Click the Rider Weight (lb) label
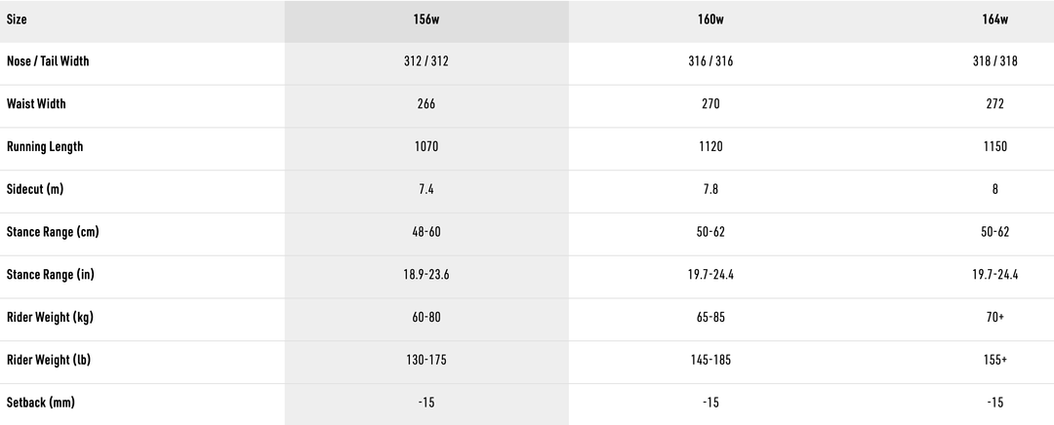This screenshot has width=1054, height=425. pos(49,360)
